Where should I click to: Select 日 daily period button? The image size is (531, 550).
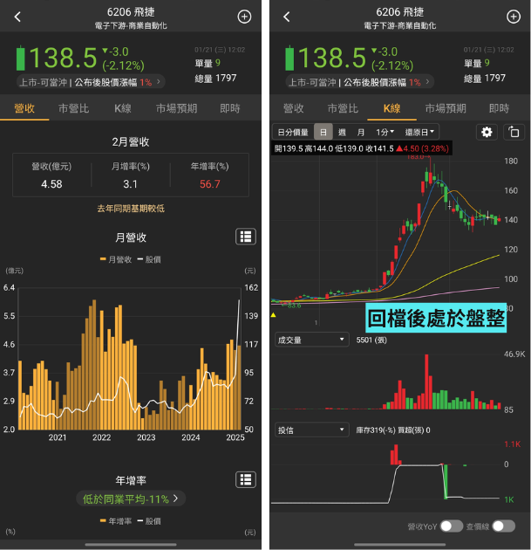[323, 132]
